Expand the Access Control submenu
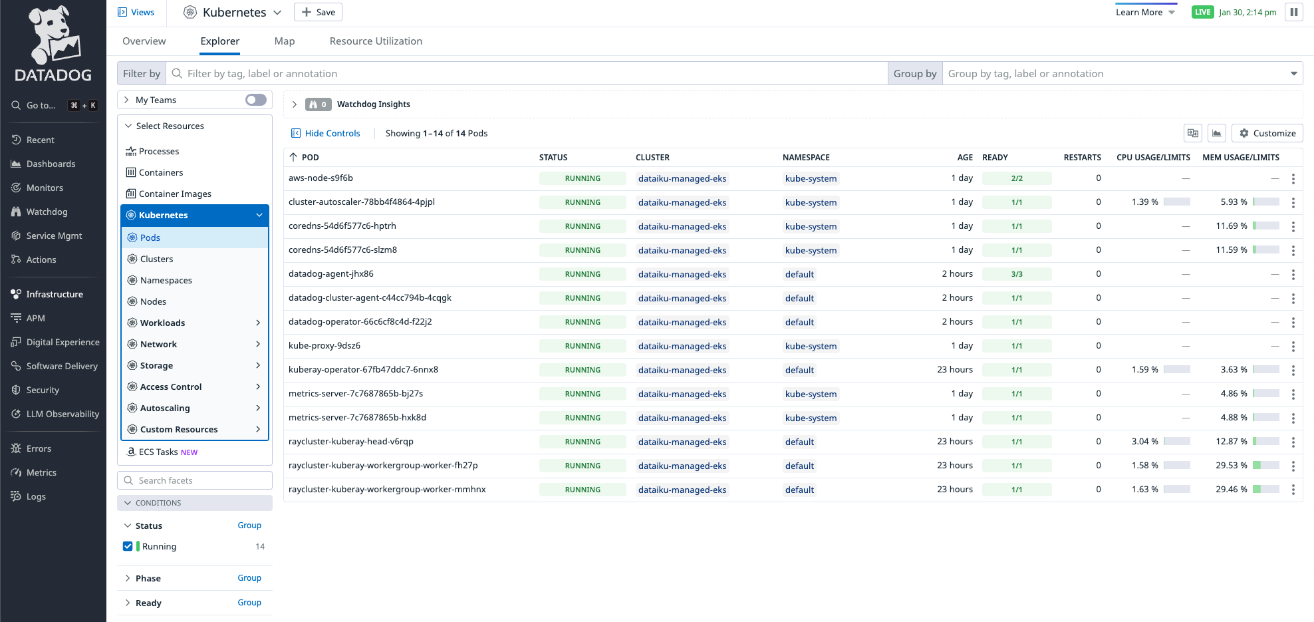This screenshot has width=1314, height=622. tap(258, 387)
